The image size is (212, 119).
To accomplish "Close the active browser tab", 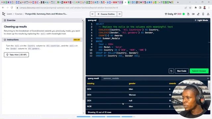I will (x=126, y=2).
